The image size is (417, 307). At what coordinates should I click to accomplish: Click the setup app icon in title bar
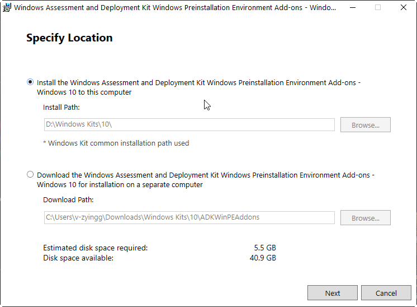click(7, 7)
